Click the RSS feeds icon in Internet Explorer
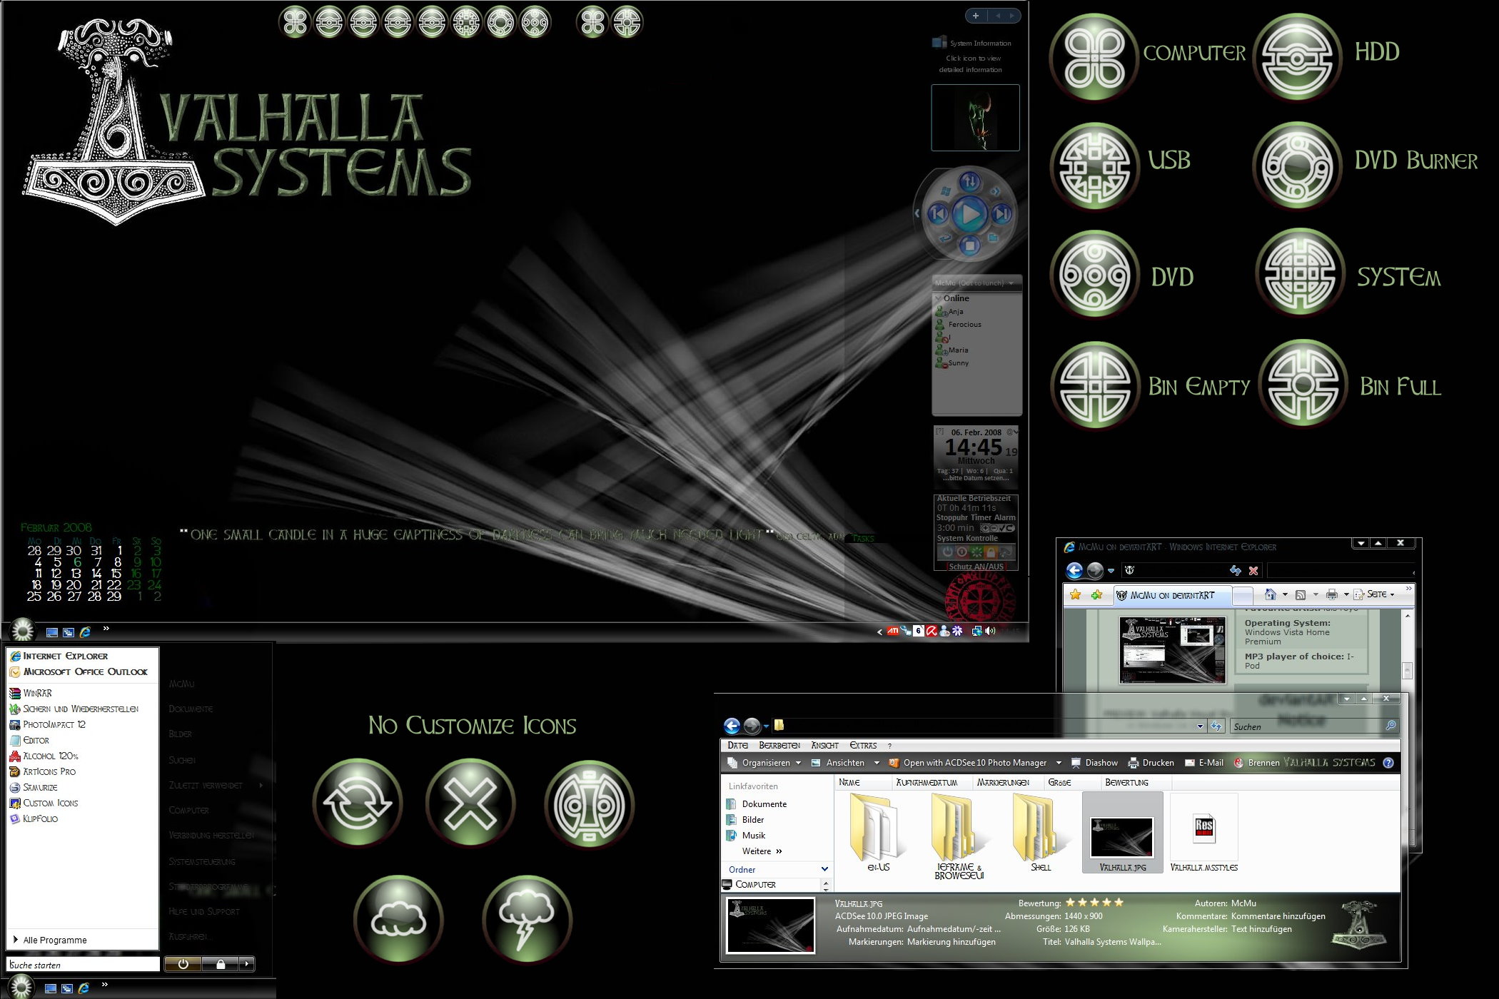This screenshot has height=999, width=1499. (1301, 594)
